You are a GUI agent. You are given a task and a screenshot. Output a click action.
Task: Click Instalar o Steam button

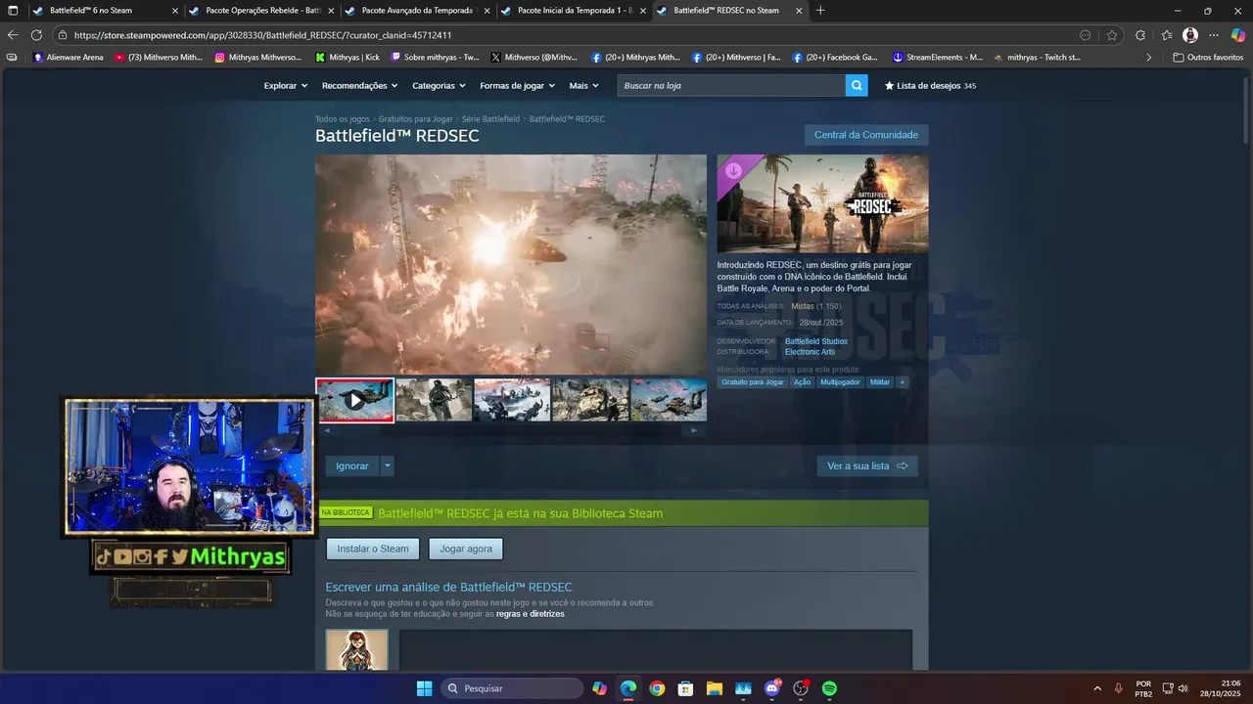click(x=373, y=549)
